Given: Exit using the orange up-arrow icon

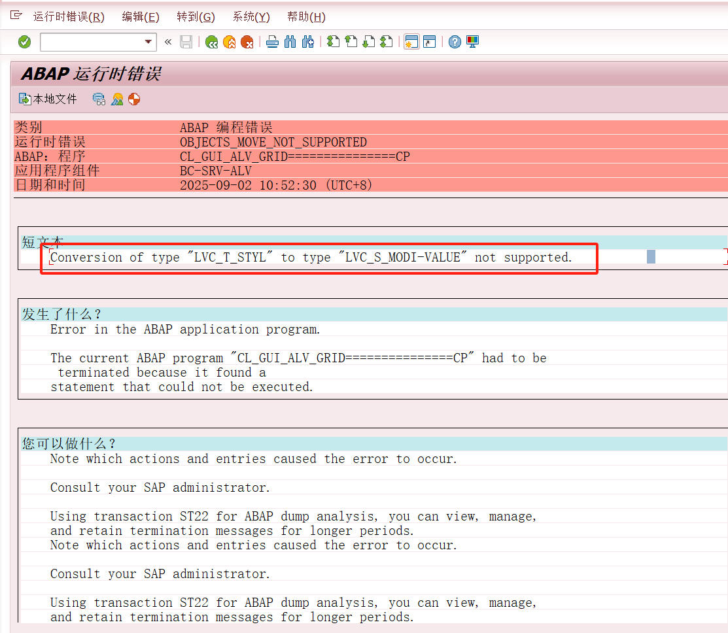Looking at the screenshot, I should [x=230, y=43].
